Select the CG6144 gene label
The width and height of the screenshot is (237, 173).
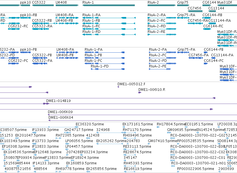click(x=209, y=3)
